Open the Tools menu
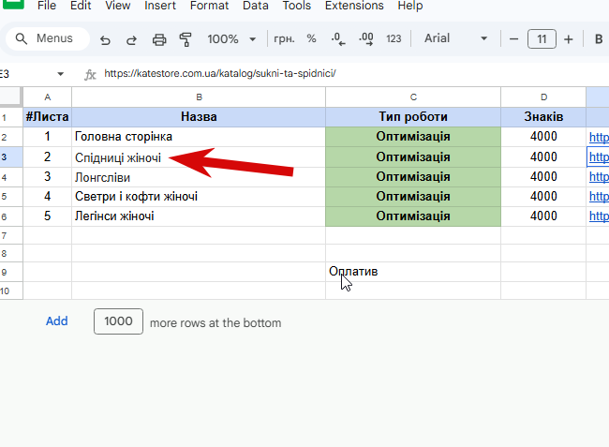 (297, 6)
